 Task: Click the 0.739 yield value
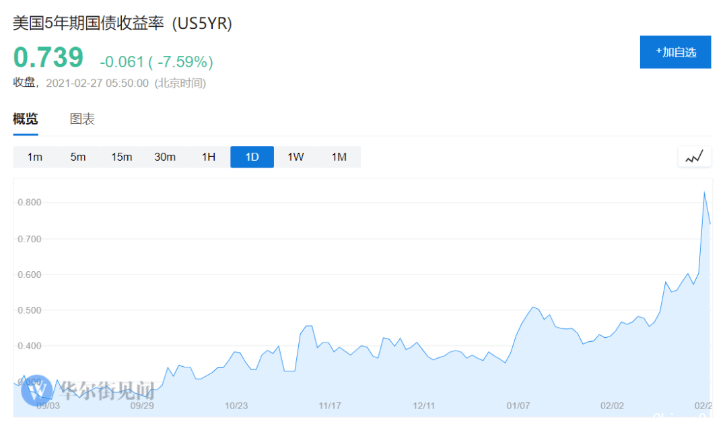pos(48,57)
